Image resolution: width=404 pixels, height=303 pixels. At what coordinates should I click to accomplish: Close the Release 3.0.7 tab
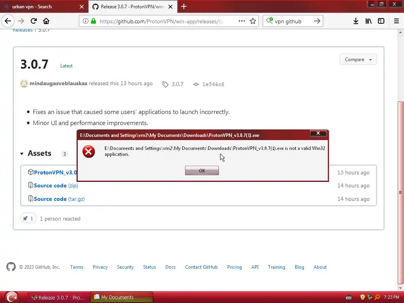[170, 7]
